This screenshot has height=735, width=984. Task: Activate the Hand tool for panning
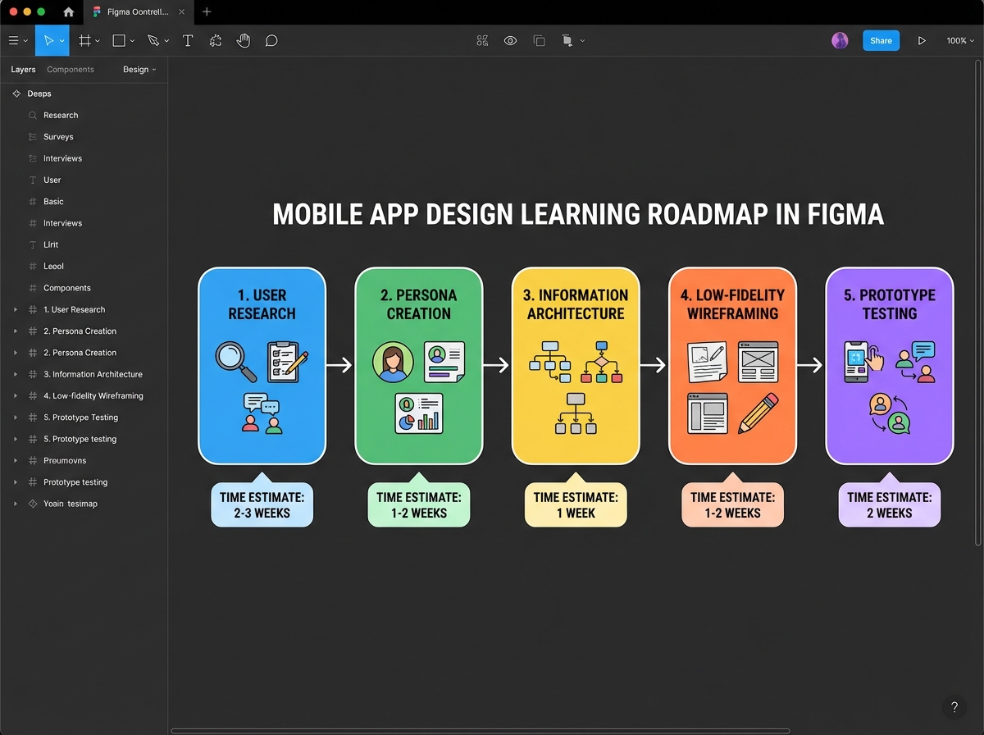[244, 40]
